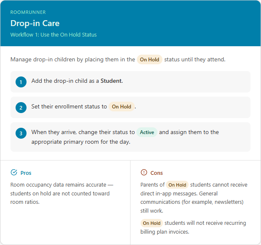Click the Cons section heading

[157, 173]
